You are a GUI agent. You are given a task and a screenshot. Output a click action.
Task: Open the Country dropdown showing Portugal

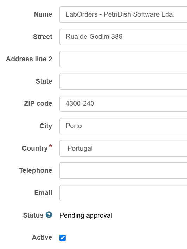point(123,148)
